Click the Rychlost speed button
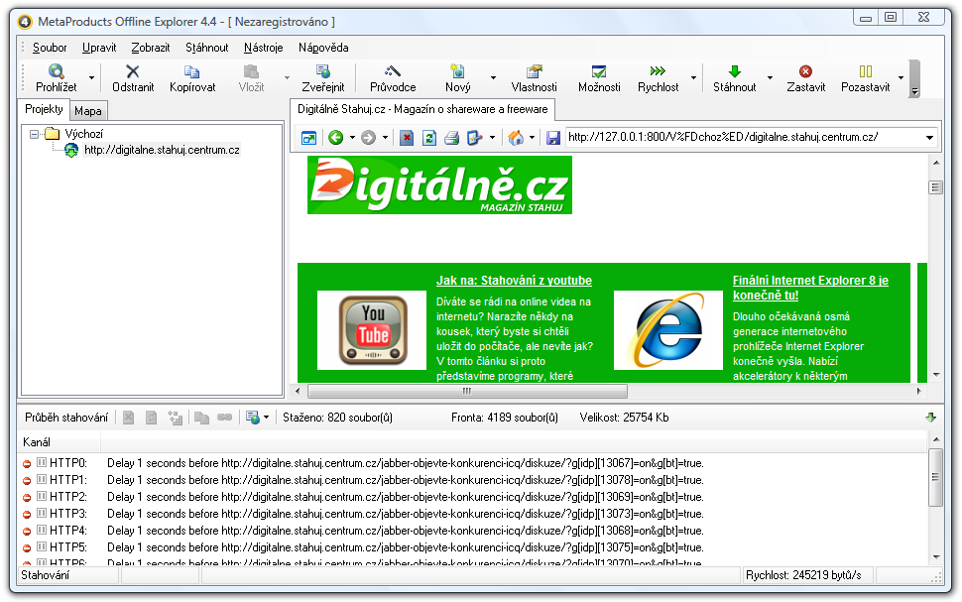Screen dimensions: 962x602 [x=658, y=78]
